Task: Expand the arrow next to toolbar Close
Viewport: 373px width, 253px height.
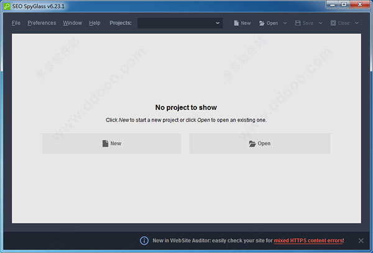Action: pyautogui.click(x=357, y=23)
